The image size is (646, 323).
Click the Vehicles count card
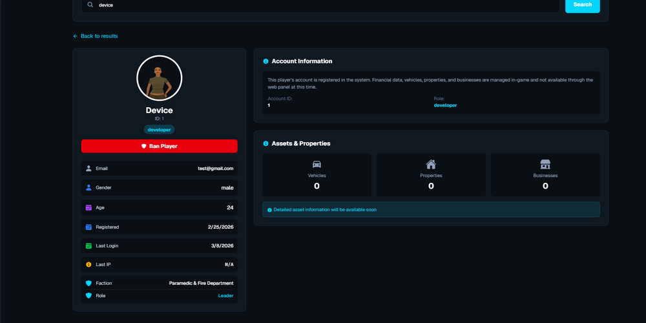317,175
